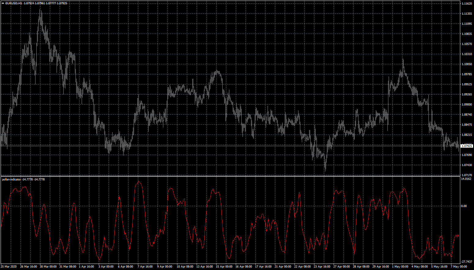Image resolution: width=474 pixels, height=270 pixels.
Task: Click the 1.09000 price scale label
Action: pos(467,105)
